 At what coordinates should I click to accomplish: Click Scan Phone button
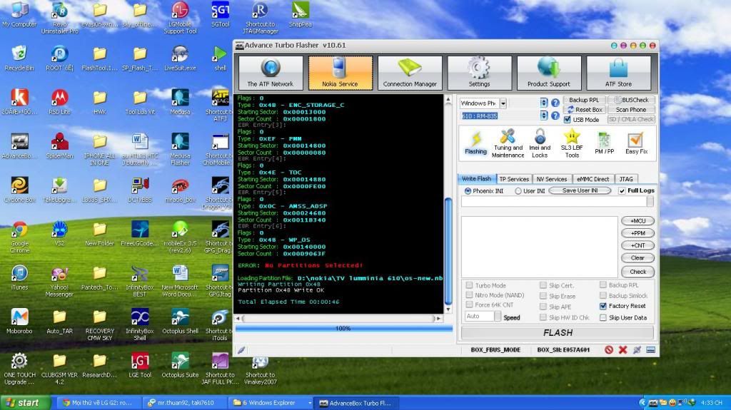pos(631,110)
